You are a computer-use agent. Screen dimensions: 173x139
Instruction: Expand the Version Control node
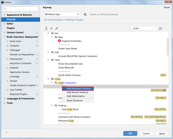click(5, 33)
